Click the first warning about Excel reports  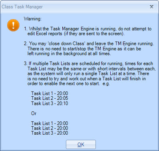pyautogui.click(x=87, y=31)
